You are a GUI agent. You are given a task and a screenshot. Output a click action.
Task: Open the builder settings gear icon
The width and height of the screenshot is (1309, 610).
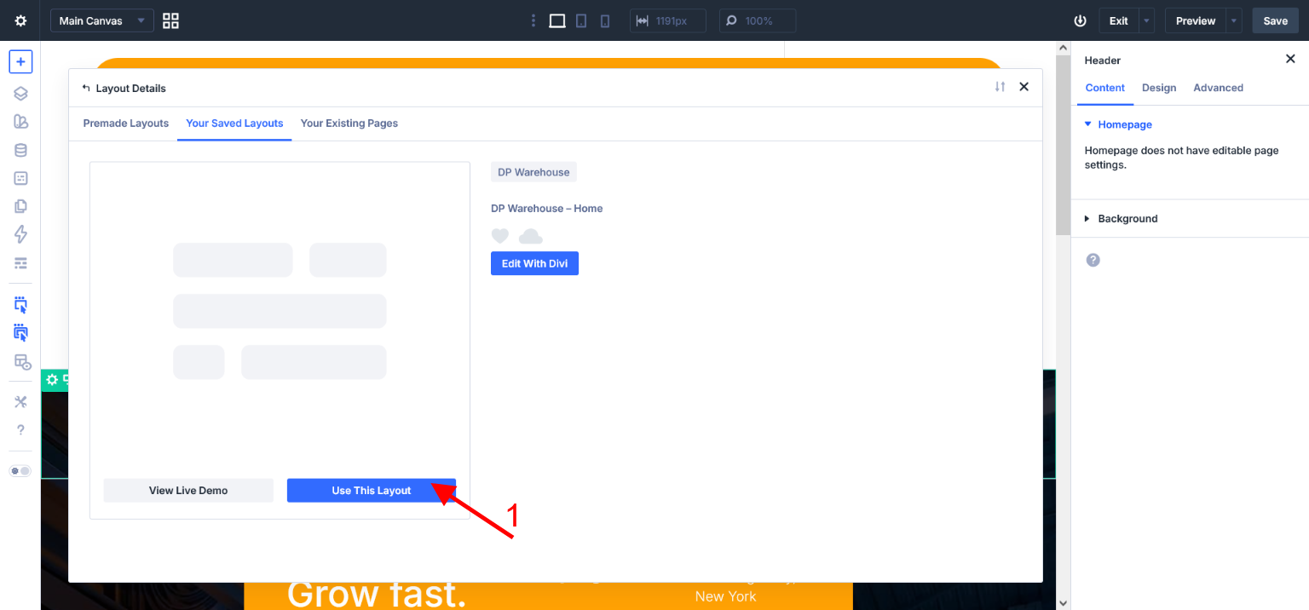point(20,20)
